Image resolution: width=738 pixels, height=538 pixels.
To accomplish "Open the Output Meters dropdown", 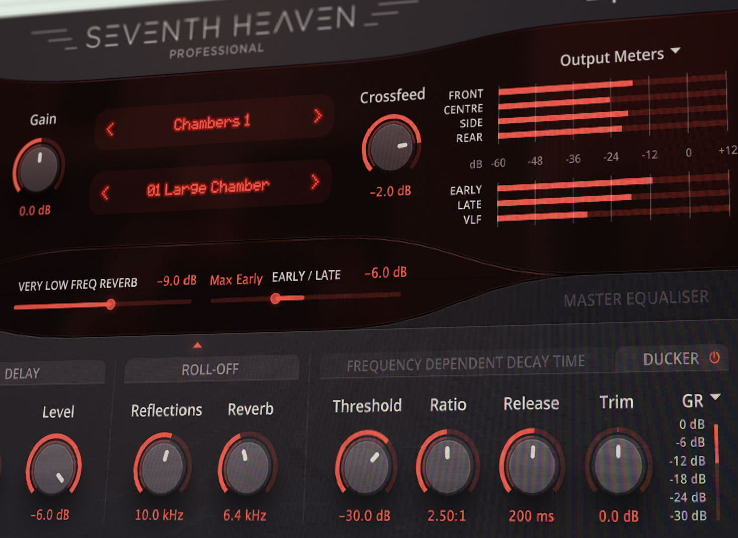I will point(675,51).
